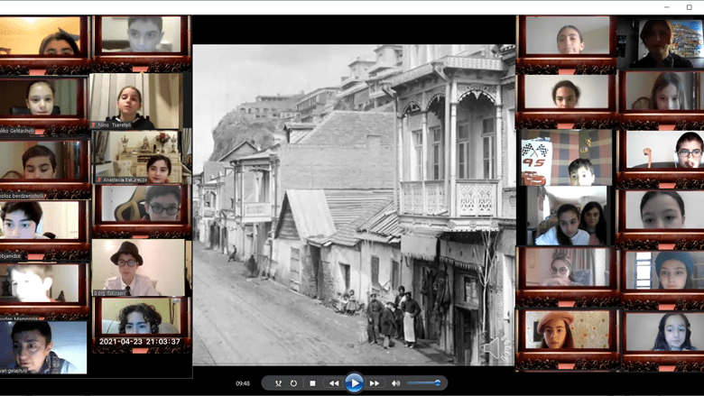Mute the player with the speaker button
This screenshot has height=396, width=704.
click(x=395, y=383)
